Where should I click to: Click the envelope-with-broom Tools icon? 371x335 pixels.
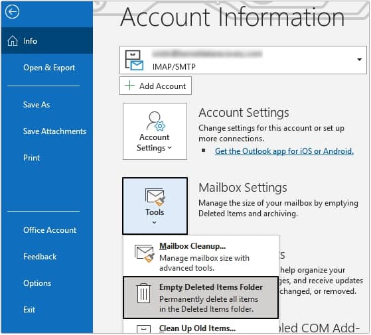155,197
